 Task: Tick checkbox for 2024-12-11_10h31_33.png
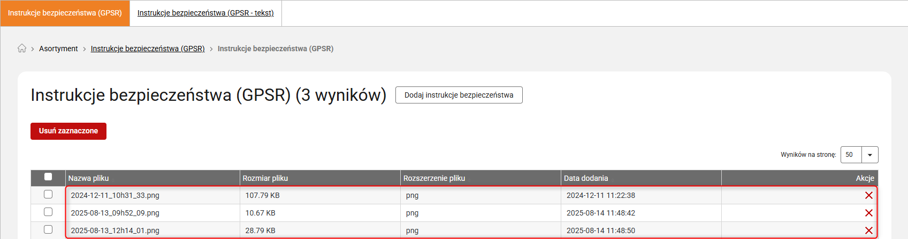click(48, 194)
